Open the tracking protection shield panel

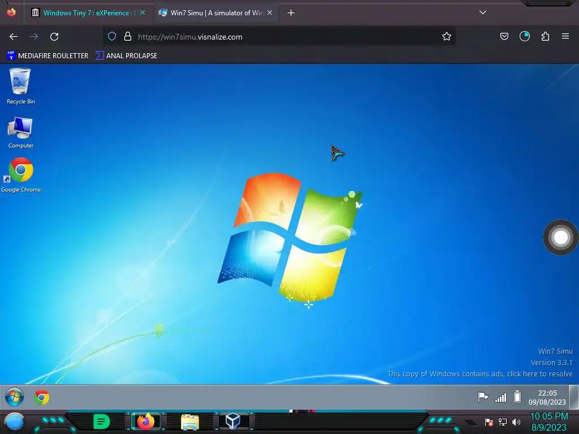pyautogui.click(x=112, y=37)
